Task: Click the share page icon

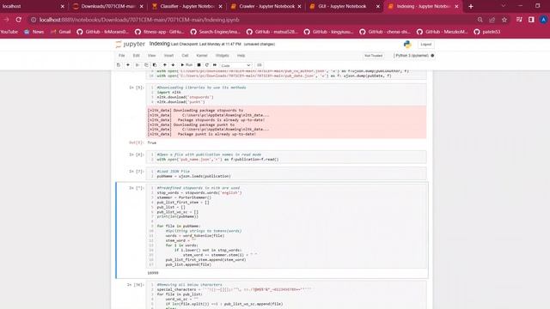Action: 492,20
